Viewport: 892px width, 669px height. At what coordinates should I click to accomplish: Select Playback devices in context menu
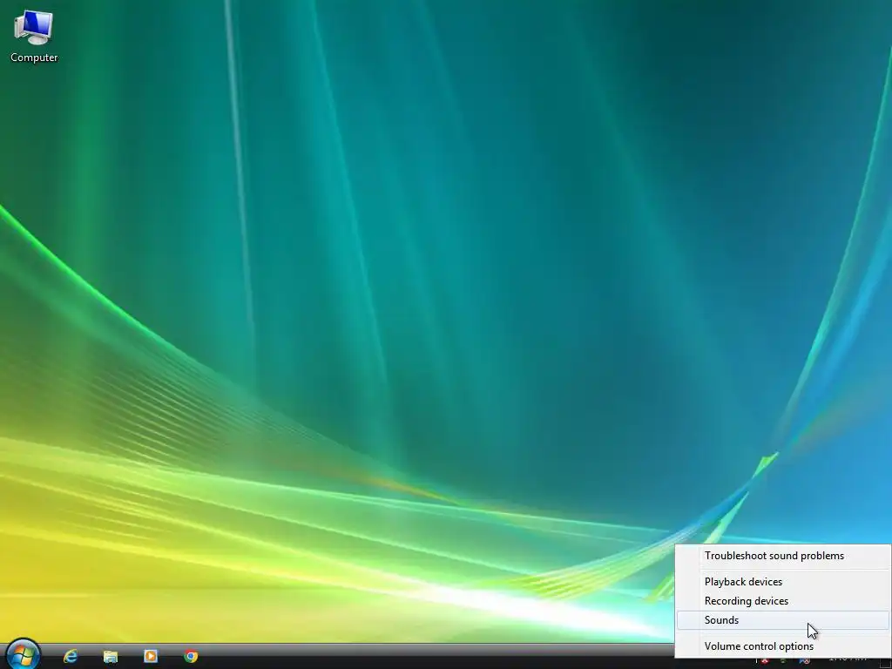782,582
